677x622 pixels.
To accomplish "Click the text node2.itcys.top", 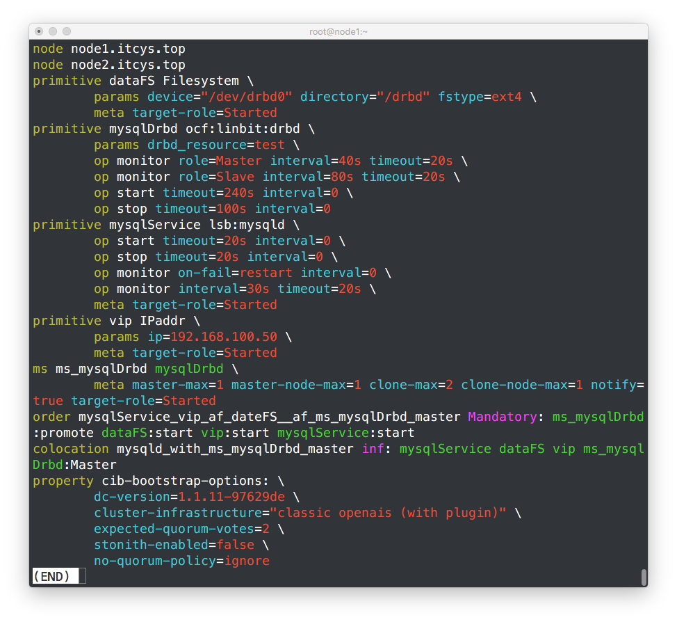I will pos(128,65).
